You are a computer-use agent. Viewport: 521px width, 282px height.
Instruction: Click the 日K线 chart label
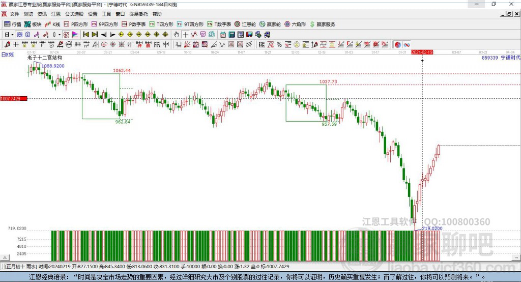tap(8, 54)
